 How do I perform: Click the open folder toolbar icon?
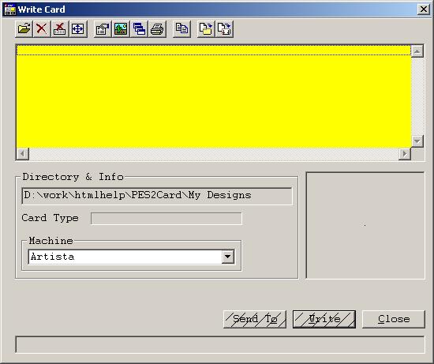pos(24,28)
